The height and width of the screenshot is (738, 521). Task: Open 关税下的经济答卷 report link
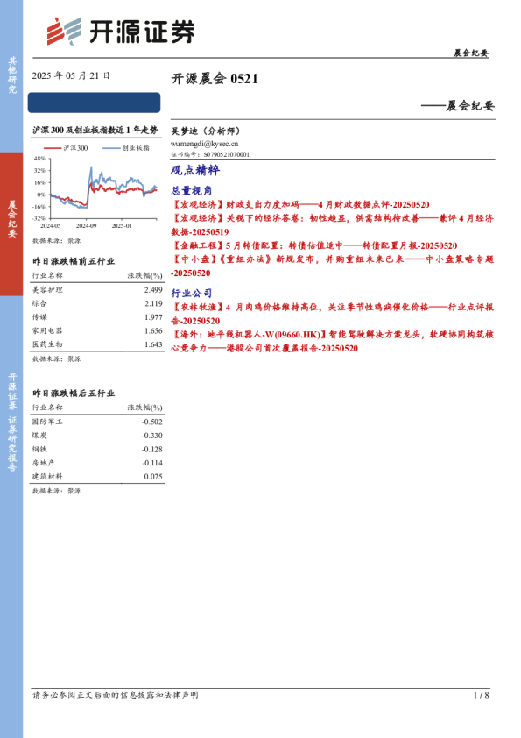tap(333, 225)
